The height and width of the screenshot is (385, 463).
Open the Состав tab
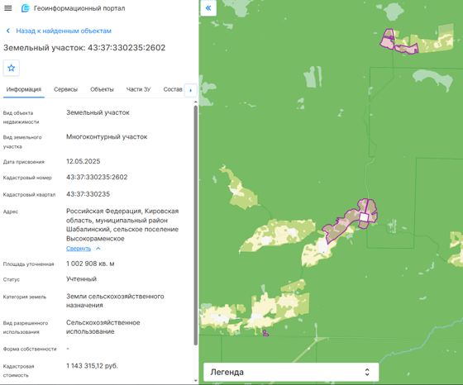[x=173, y=89]
